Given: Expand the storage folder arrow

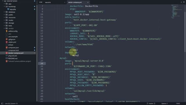Looking at the screenshot, I should click(4, 23).
